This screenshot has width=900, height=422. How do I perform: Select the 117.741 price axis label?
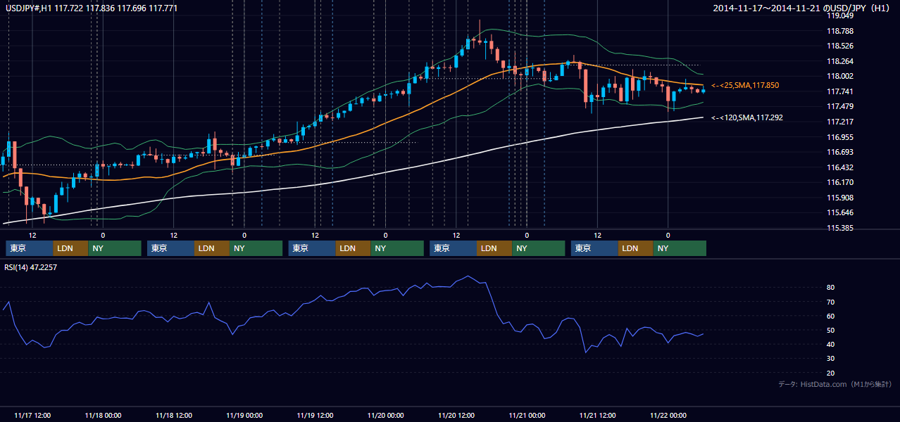(839, 92)
